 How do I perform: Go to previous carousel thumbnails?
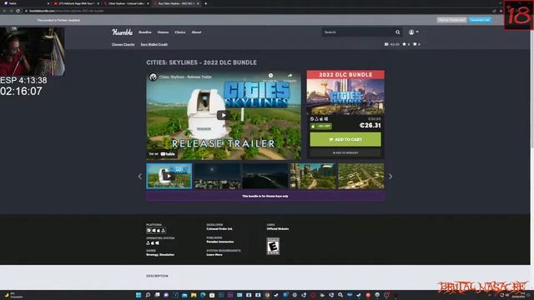click(x=140, y=176)
